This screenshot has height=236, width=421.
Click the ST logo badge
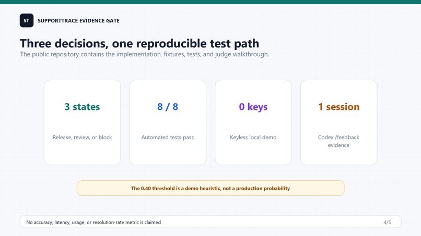tap(27, 20)
